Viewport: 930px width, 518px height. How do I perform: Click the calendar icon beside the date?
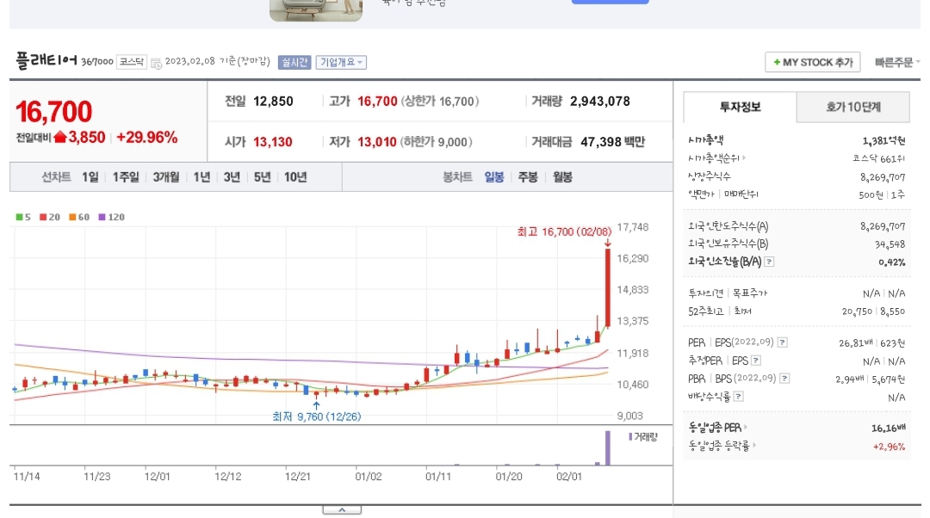point(156,63)
